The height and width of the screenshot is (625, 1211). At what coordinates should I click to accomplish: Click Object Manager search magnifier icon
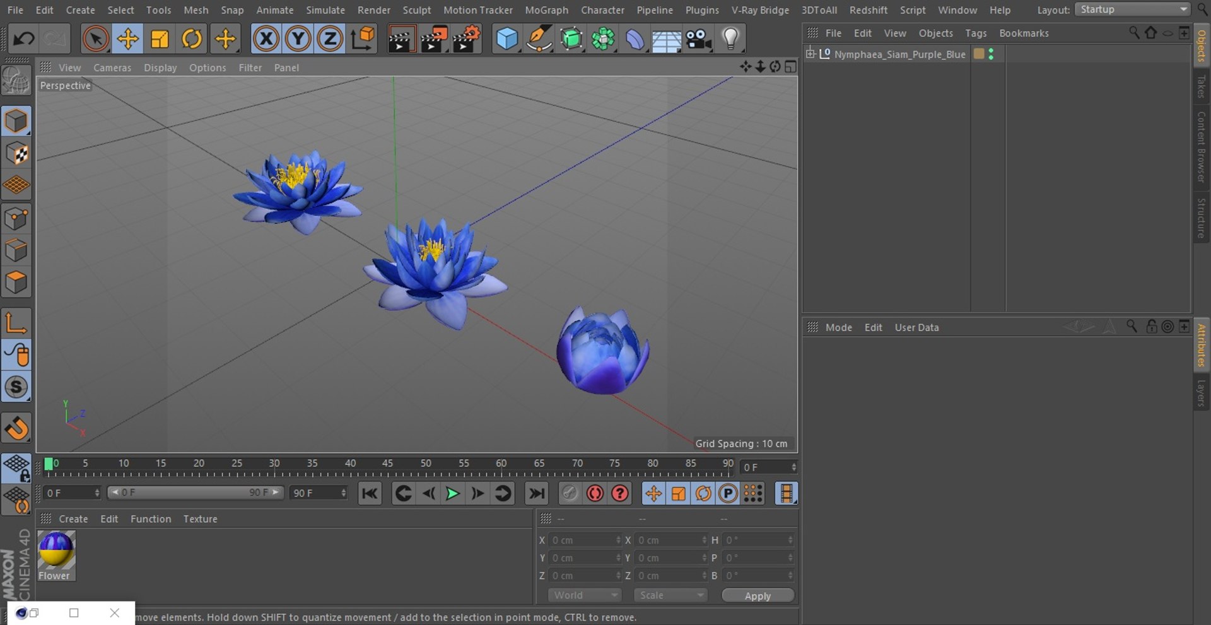pyautogui.click(x=1133, y=33)
